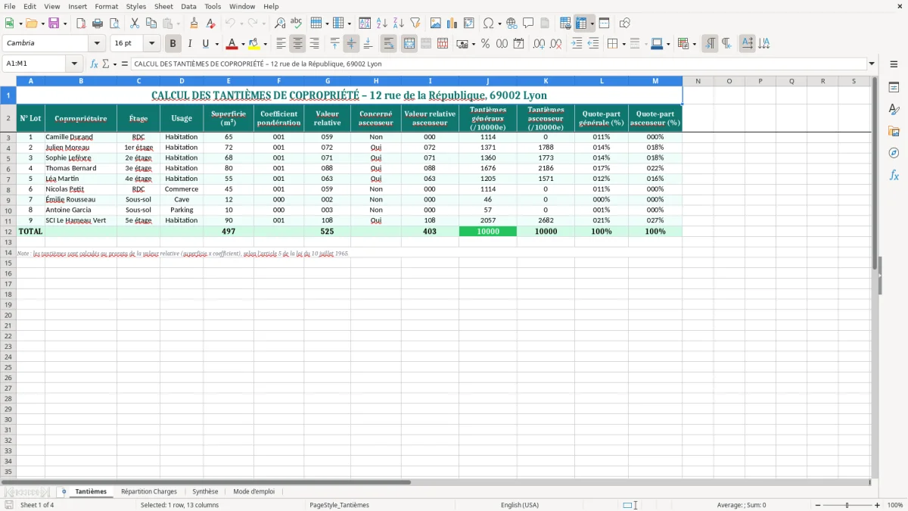908x511 pixels.
Task: Open underline style dropdown arrow
Action: click(x=216, y=44)
